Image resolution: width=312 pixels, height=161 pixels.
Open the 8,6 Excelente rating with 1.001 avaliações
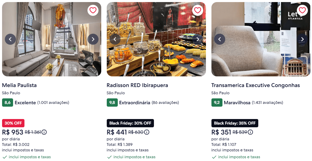click(35, 103)
